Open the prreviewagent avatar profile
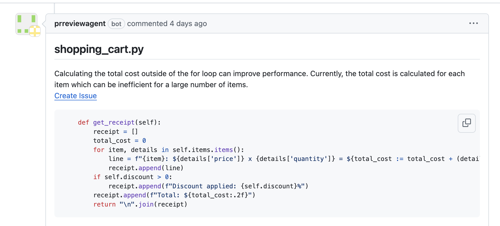This screenshot has height=226, width=500. click(x=26, y=24)
